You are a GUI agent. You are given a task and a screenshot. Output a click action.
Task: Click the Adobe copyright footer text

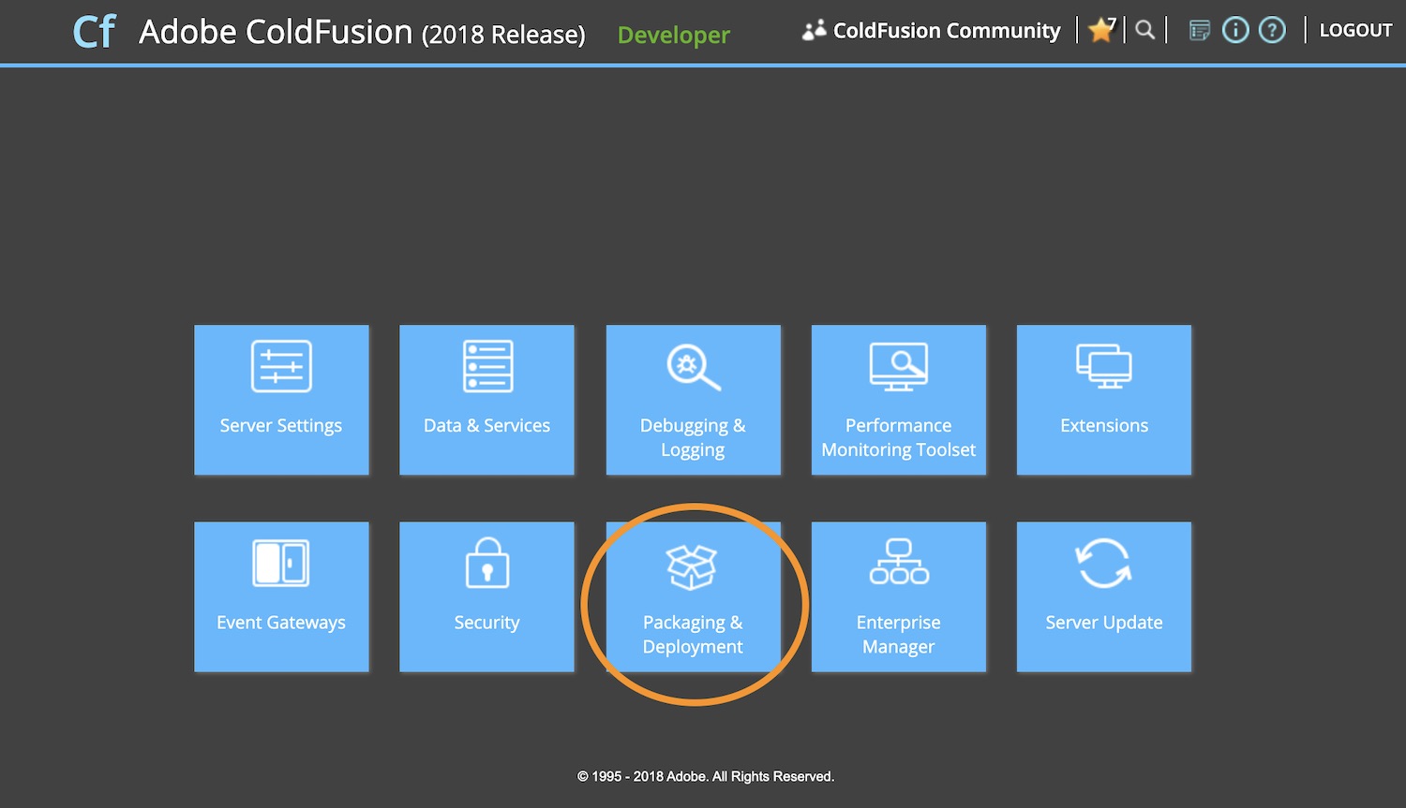coord(705,776)
